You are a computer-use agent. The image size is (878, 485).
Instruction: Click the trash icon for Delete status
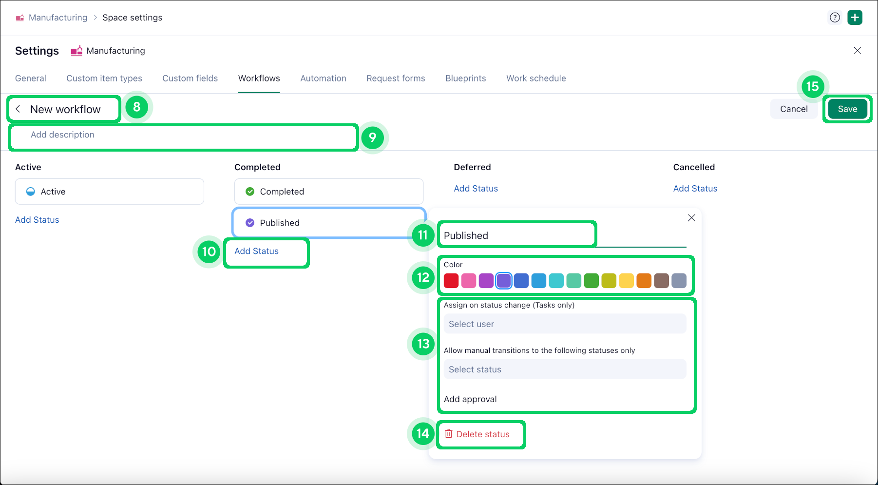[x=449, y=434]
